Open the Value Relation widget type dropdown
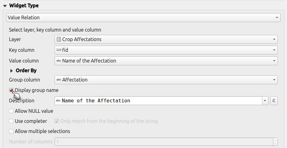This screenshot has width=287, height=148. pos(143,18)
